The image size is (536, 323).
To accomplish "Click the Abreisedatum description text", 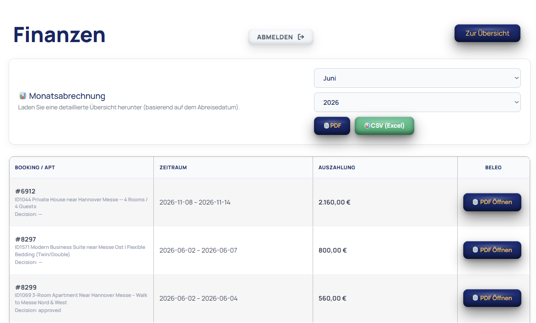I will [x=129, y=108].
